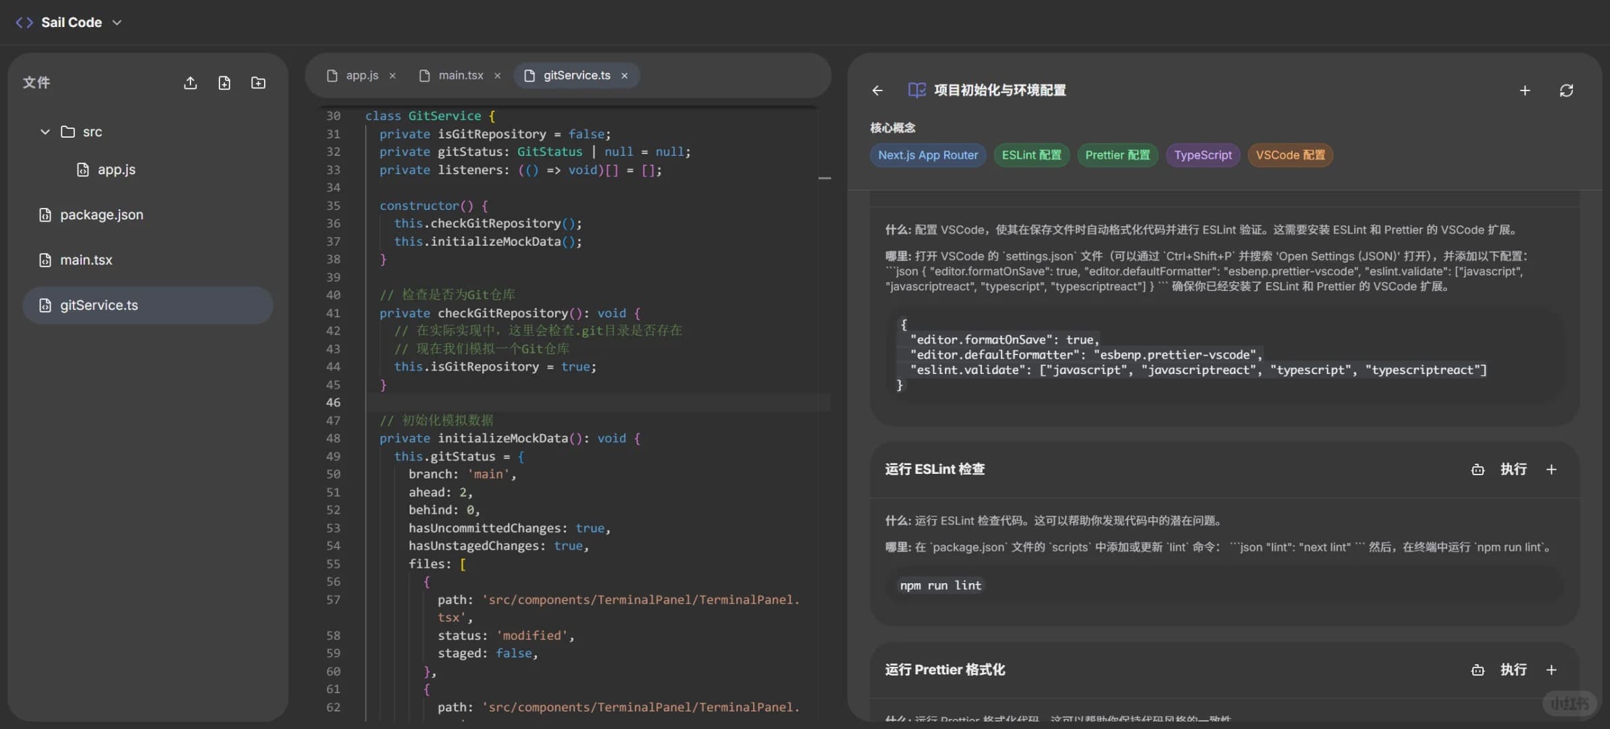Click the upload file icon in files panel
Image resolution: width=1610 pixels, height=729 pixels.
pyautogui.click(x=190, y=83)
